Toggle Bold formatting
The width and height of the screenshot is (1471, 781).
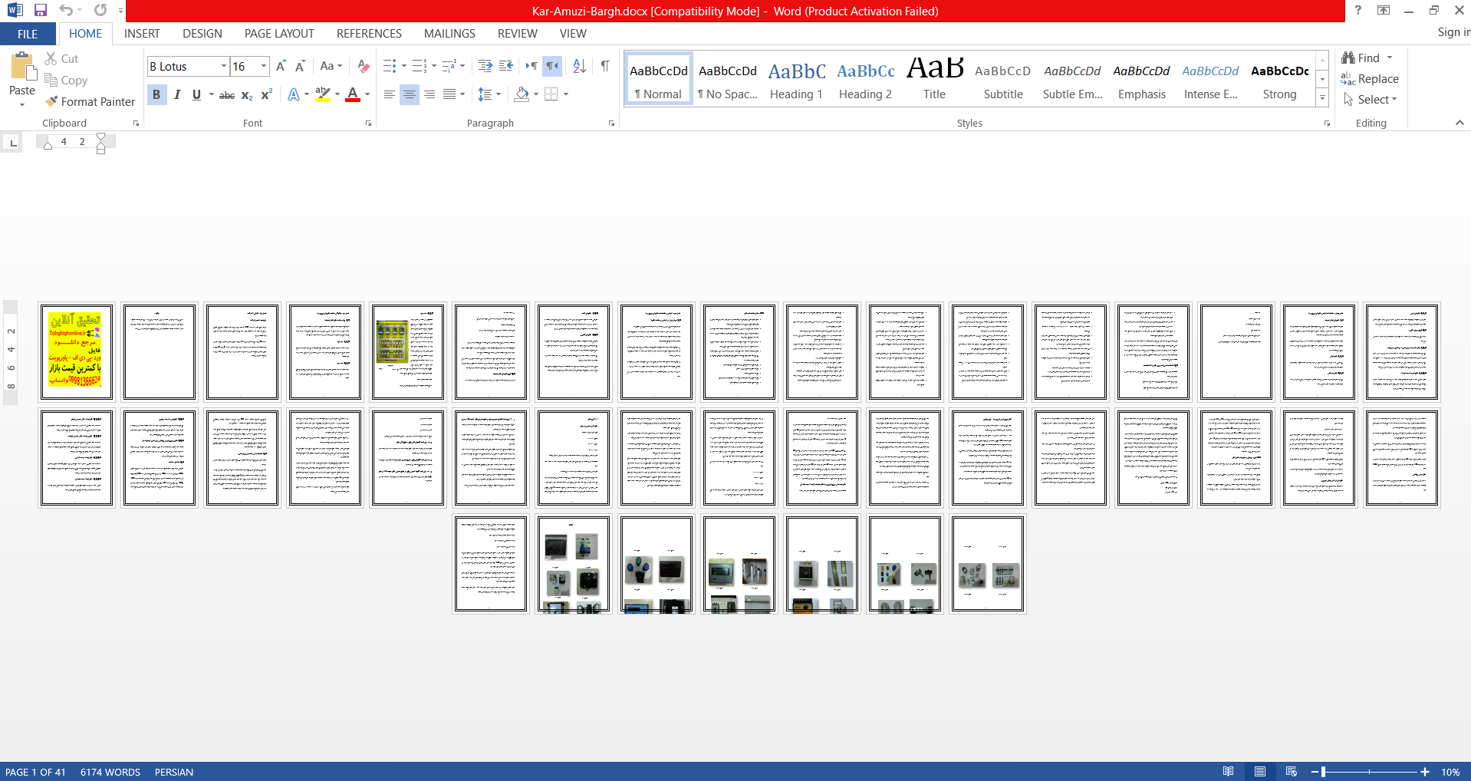pos(156,94)
